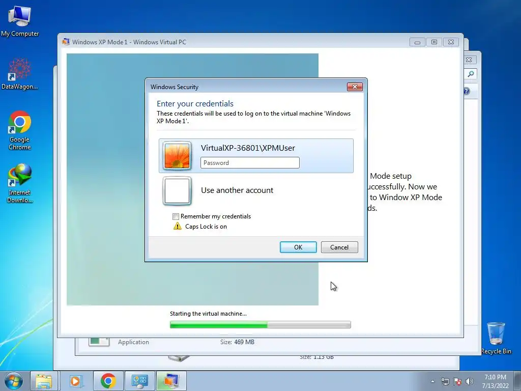The height and width of the screenshot is (391, 521).
Task: Click the Password input field
Action: (x=250, y=162)
